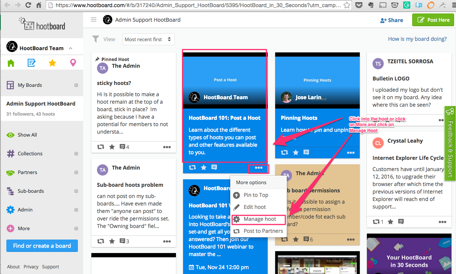This screenshot has width=456, height=274.
Task: Rehoot the 'Sub-board hoots problem' post
Action: coord(101,241)
